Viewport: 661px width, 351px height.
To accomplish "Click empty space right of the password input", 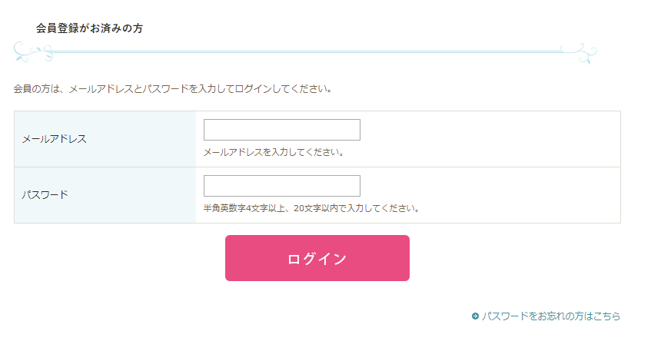I will pos(489,186).
